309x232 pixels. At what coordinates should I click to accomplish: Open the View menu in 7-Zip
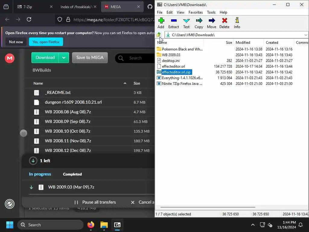[x=180, y=12]
